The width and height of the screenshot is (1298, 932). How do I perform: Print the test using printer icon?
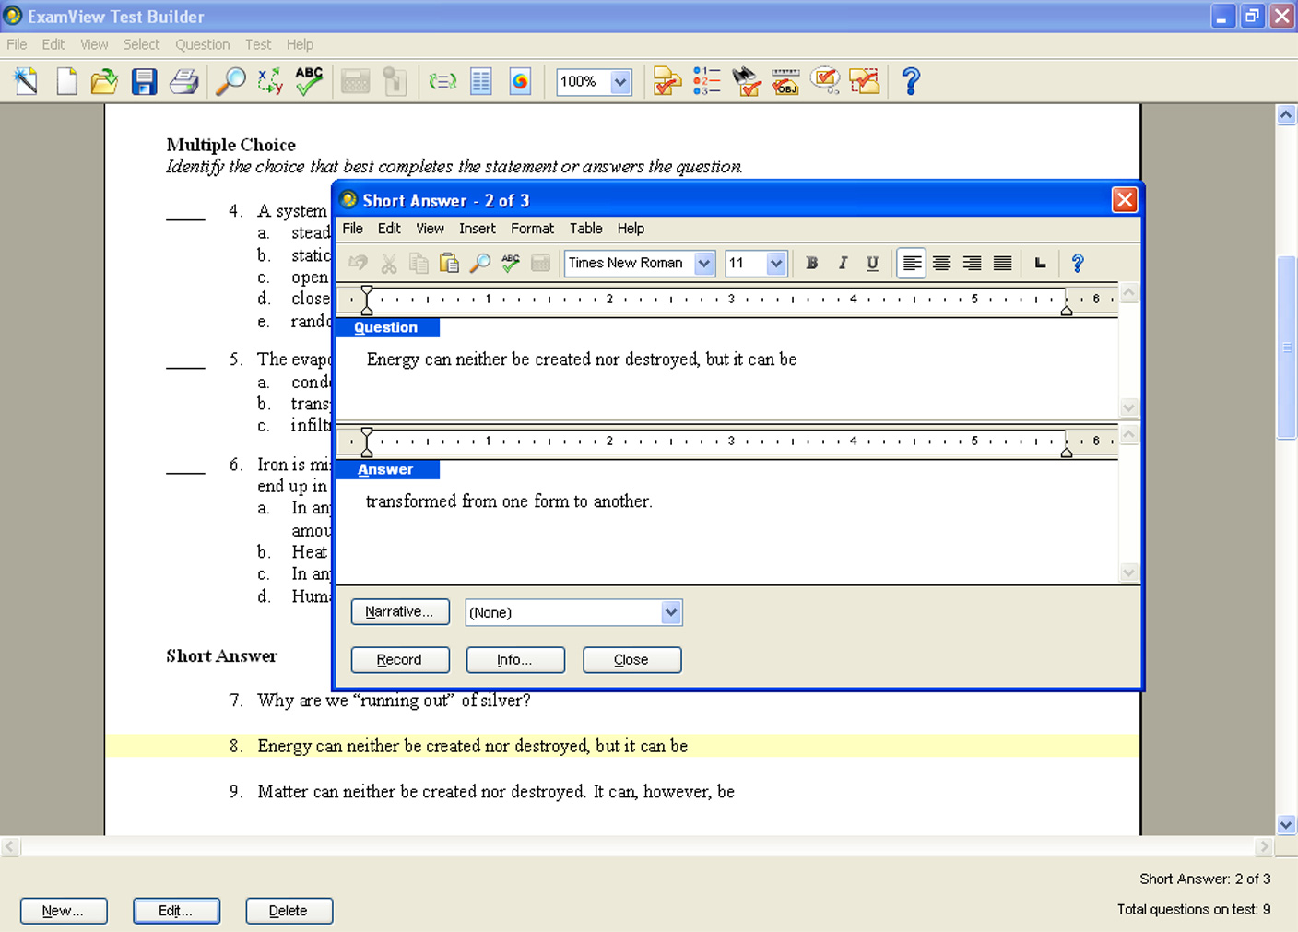(183, 81)
